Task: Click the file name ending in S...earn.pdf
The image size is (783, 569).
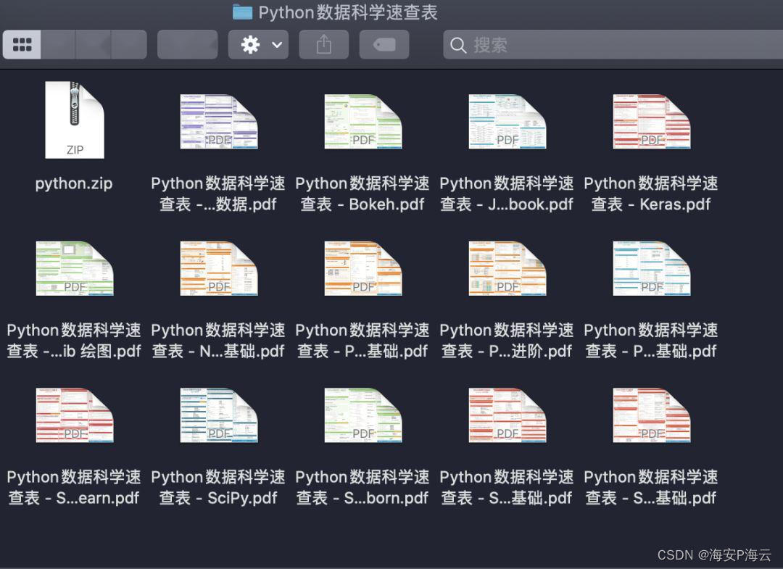Action: (x=74, y=487)
